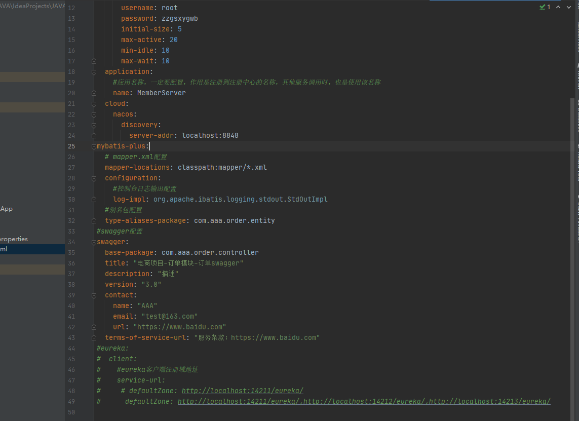Click the initial-size value 5

(x=179, y=29)
